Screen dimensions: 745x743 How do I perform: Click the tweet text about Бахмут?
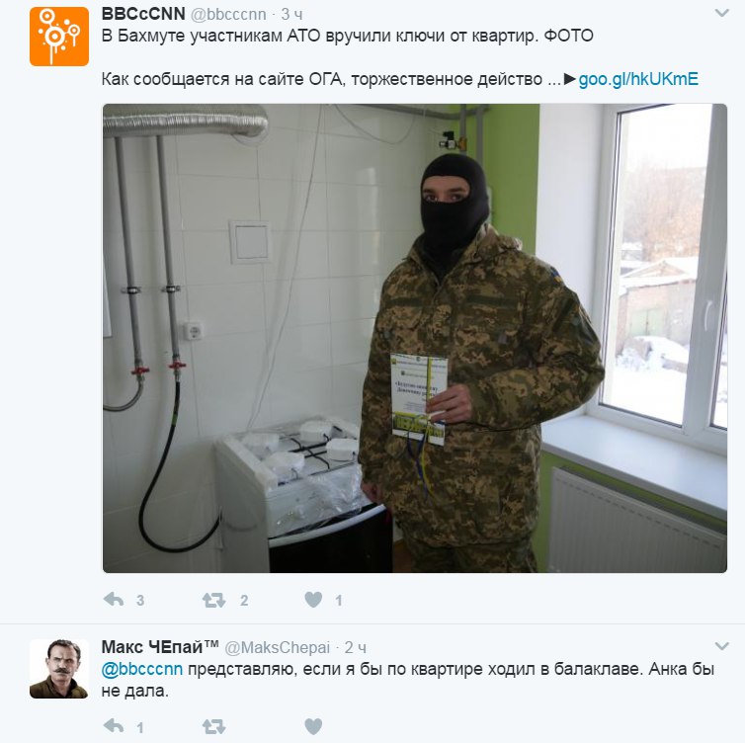click(348, 36)
